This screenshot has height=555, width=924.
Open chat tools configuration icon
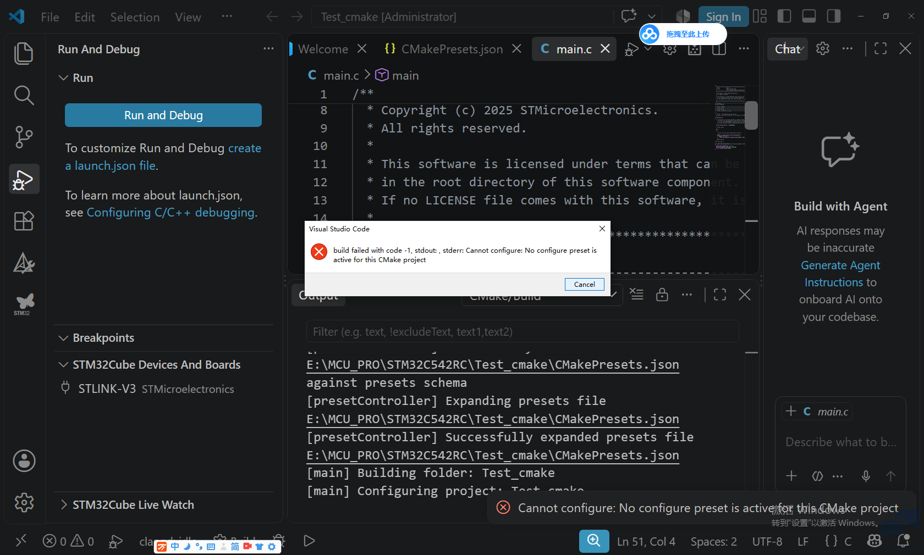tap(817, 476)
